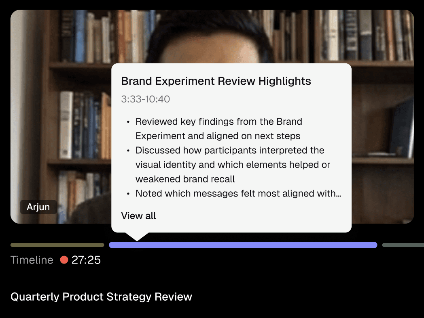
Task: Click the 27:25 recording time
Action: coord(86,260)
